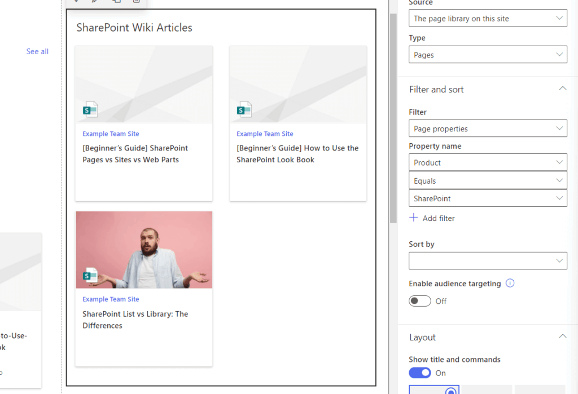Viewport: 578px width, 394px height.
Task: Click the Pages vs Sites card thumbnail image
Action: coord(144,85)
